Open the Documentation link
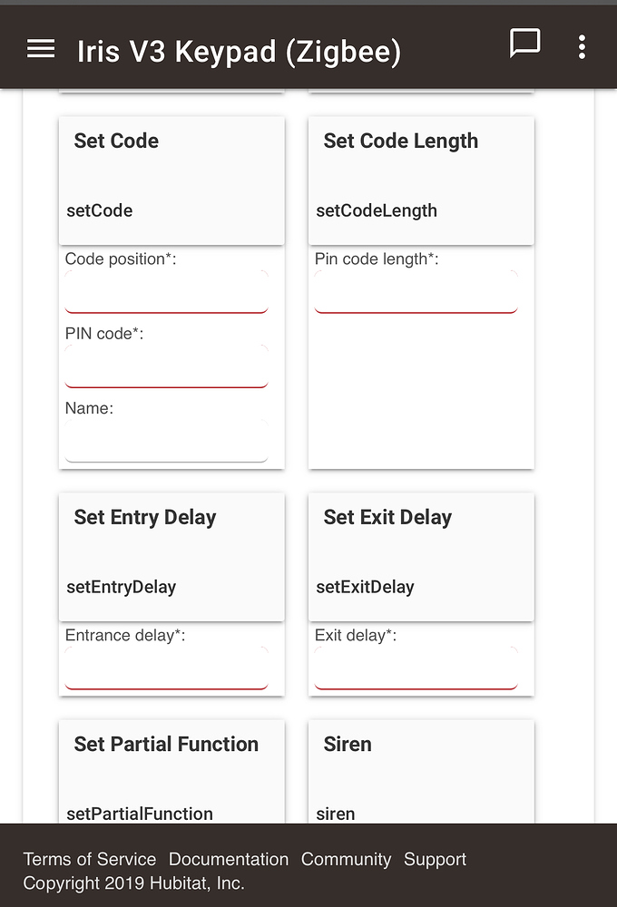Screen dimensions: 617x907 click(229, 859)
